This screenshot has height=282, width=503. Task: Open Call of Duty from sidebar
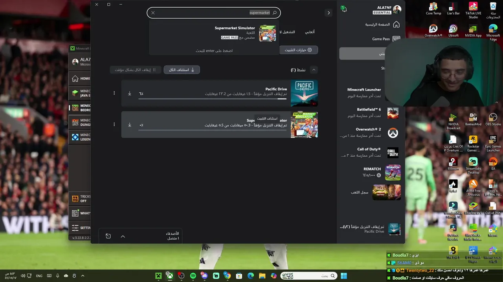click(370, 152)
